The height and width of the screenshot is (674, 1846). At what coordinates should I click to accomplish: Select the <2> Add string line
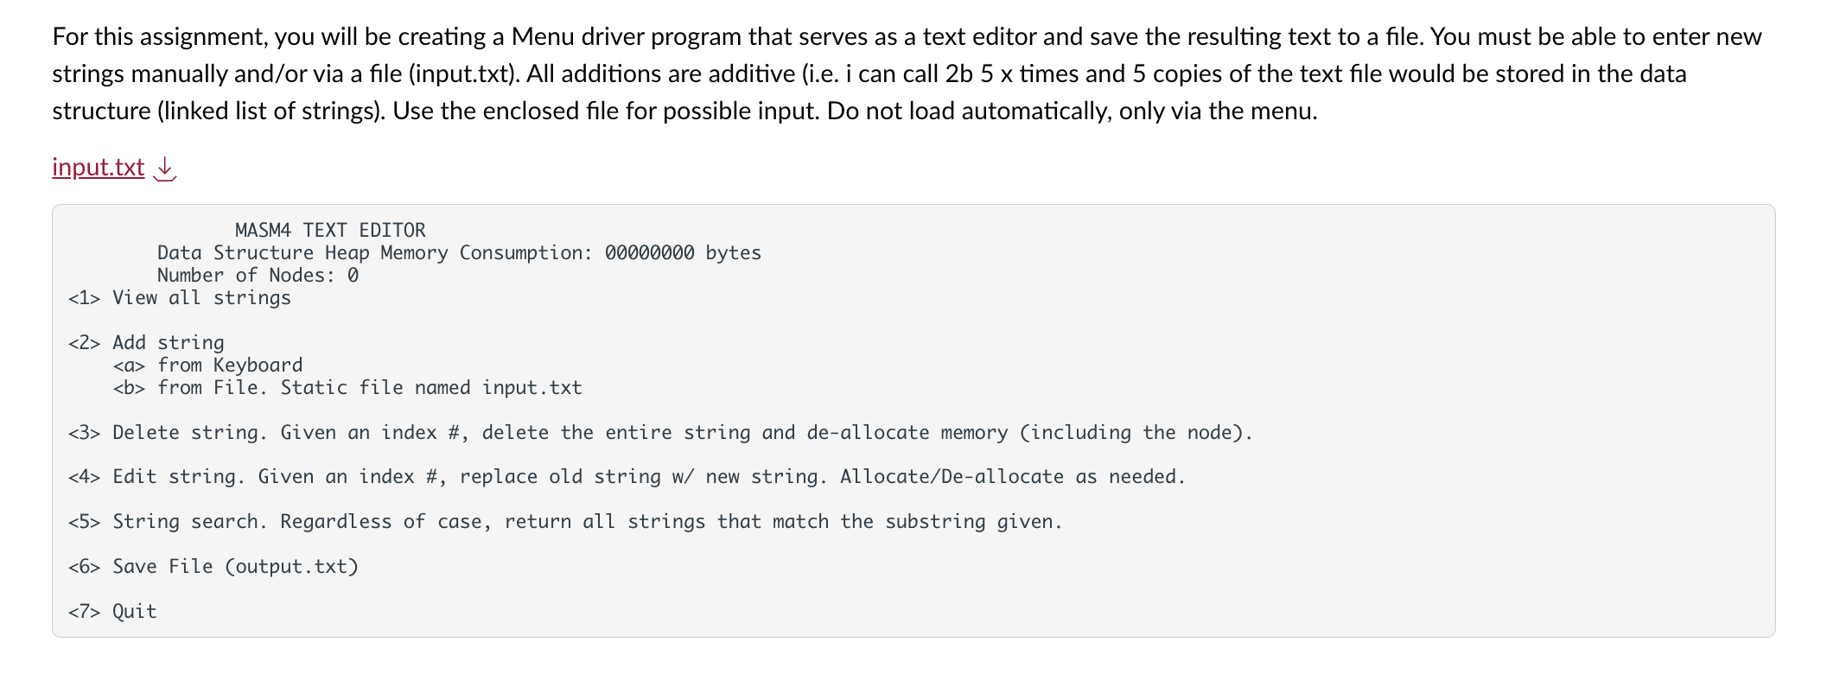[x=146, y=343]
